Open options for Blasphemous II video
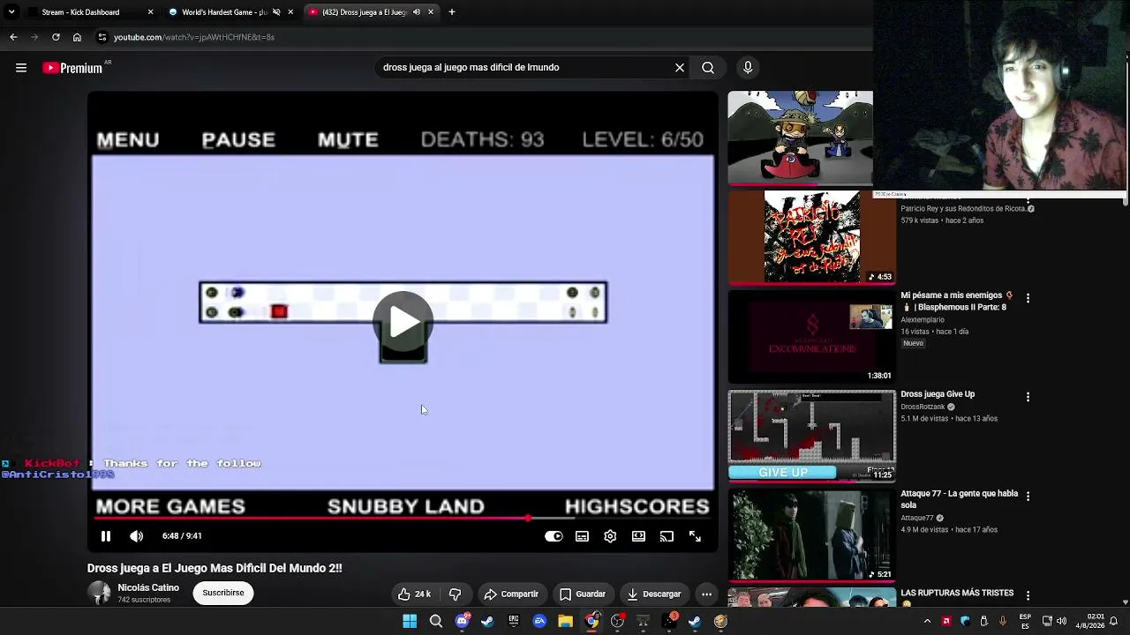This screenshot has width=1130, height=635. (x=1028, y=298)
